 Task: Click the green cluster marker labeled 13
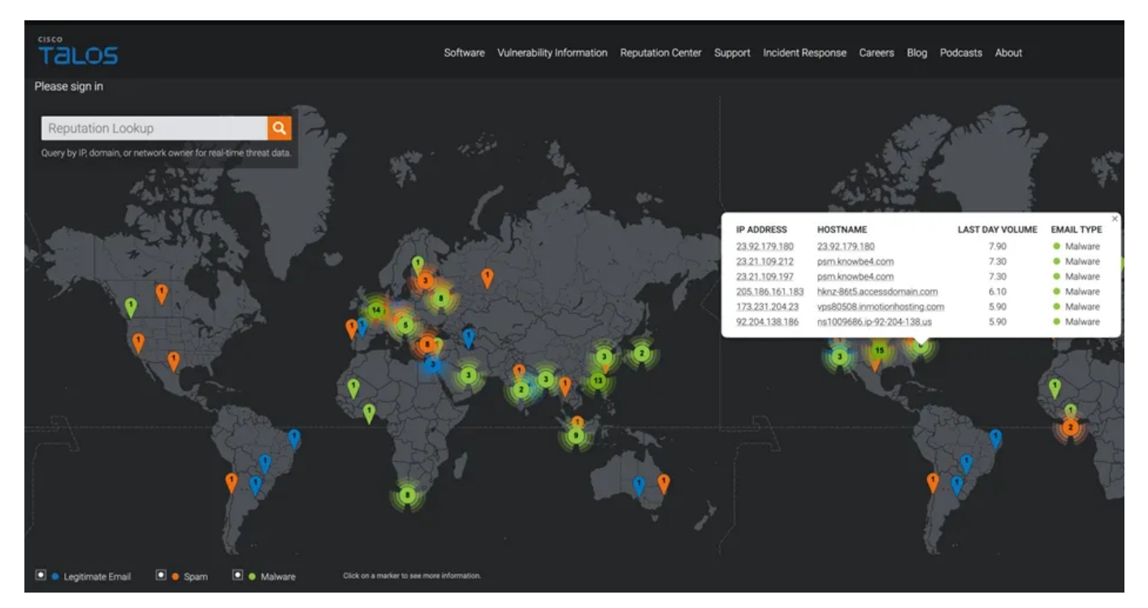(598, 380)
